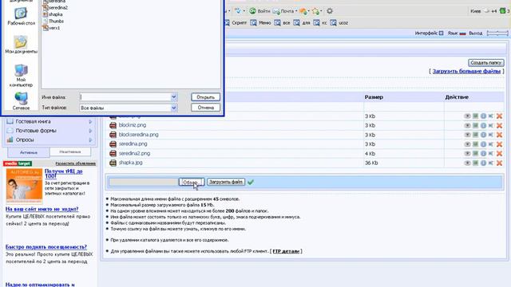The image size is (511, 287).
Task: Open info icon for blockniz.png
Action: click(x=483, y=126)
